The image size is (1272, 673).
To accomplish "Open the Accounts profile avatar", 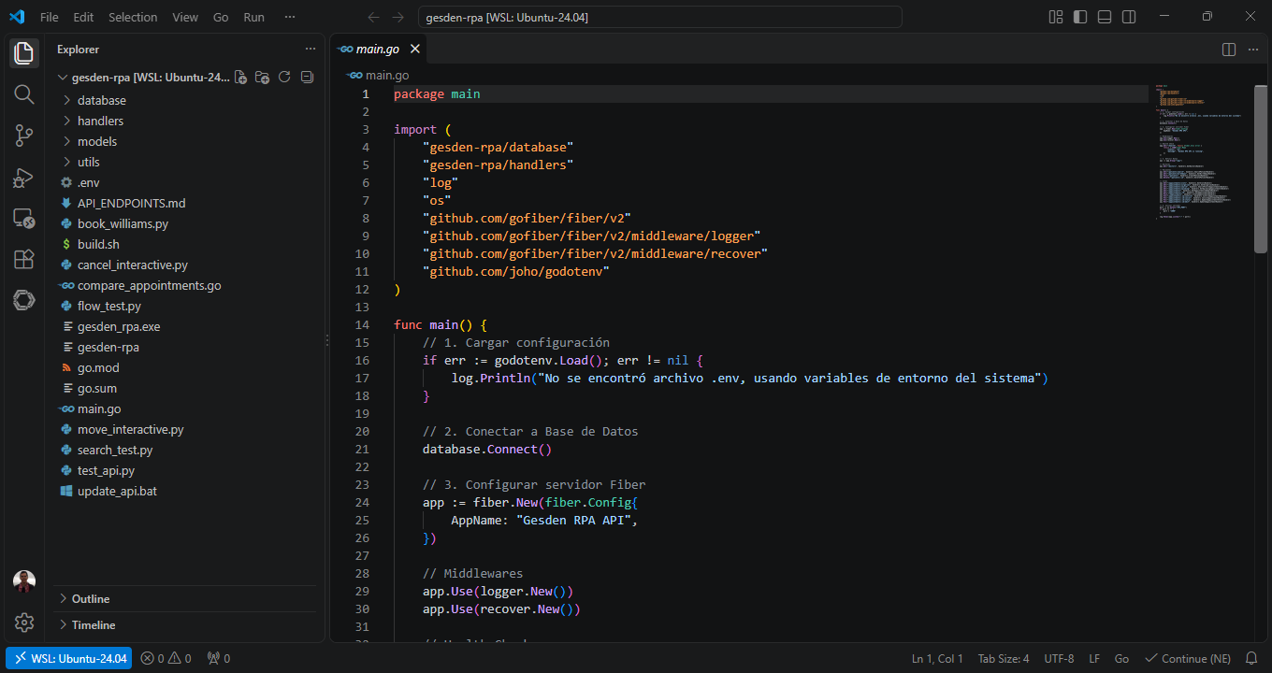I will tap(24, 581).
